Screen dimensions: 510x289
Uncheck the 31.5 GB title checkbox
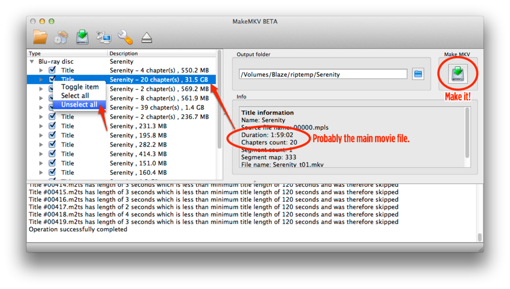pyautogui.click(x=52, y=79)
